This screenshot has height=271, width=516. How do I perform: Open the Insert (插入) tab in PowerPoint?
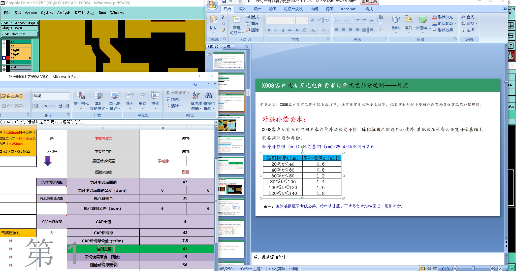click(242, 9)
